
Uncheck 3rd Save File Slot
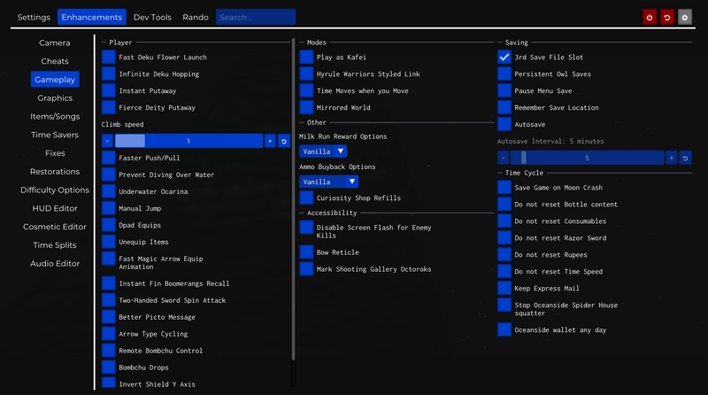(x=504, y=57)
